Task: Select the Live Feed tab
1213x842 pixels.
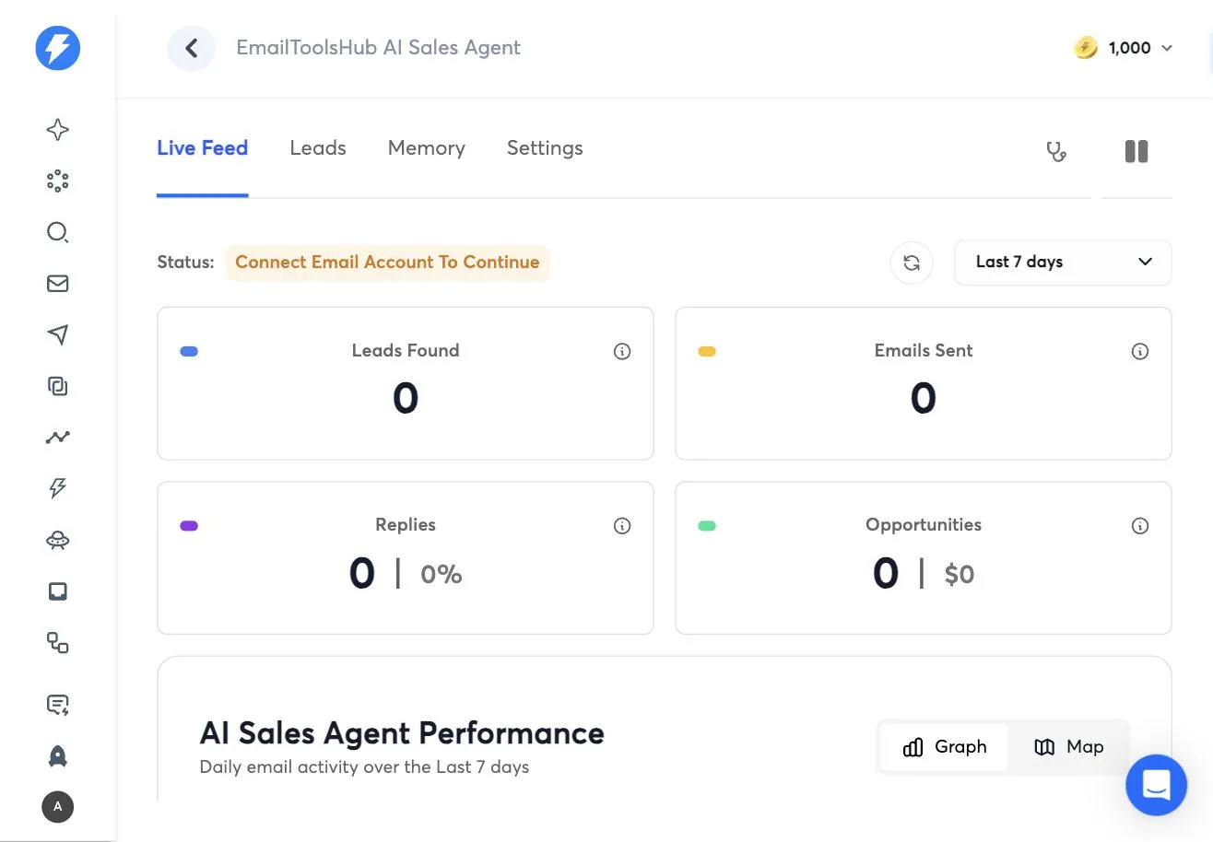Action: pos(203,148)
